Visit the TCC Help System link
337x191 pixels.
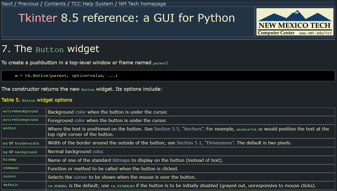coord(92,4)
